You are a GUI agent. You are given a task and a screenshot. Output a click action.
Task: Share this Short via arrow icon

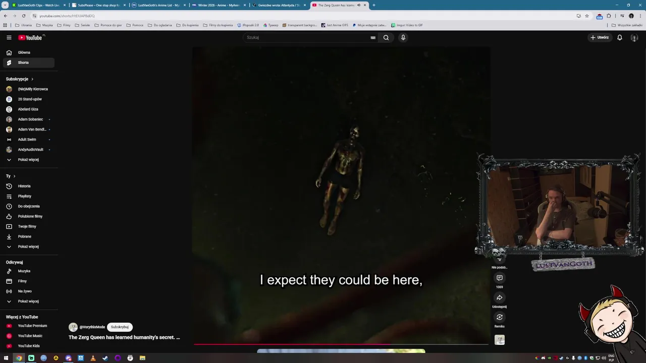tap(499, 297)
